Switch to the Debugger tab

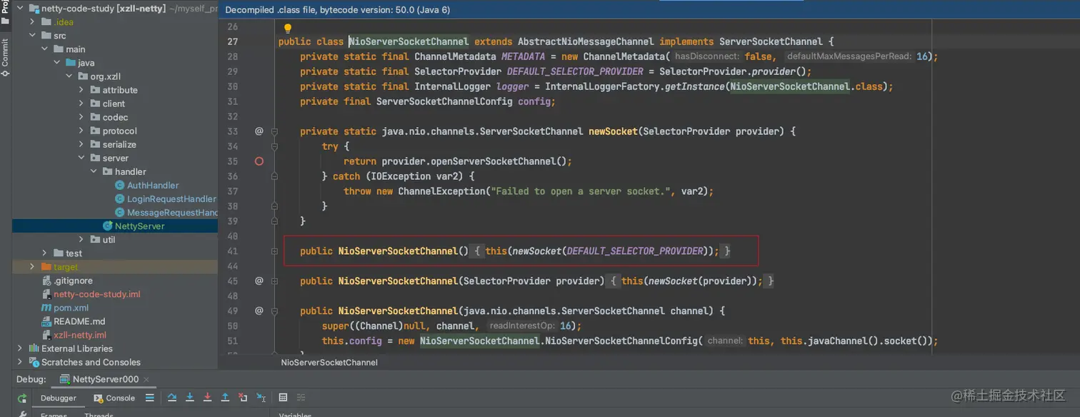tap(58, 398)
